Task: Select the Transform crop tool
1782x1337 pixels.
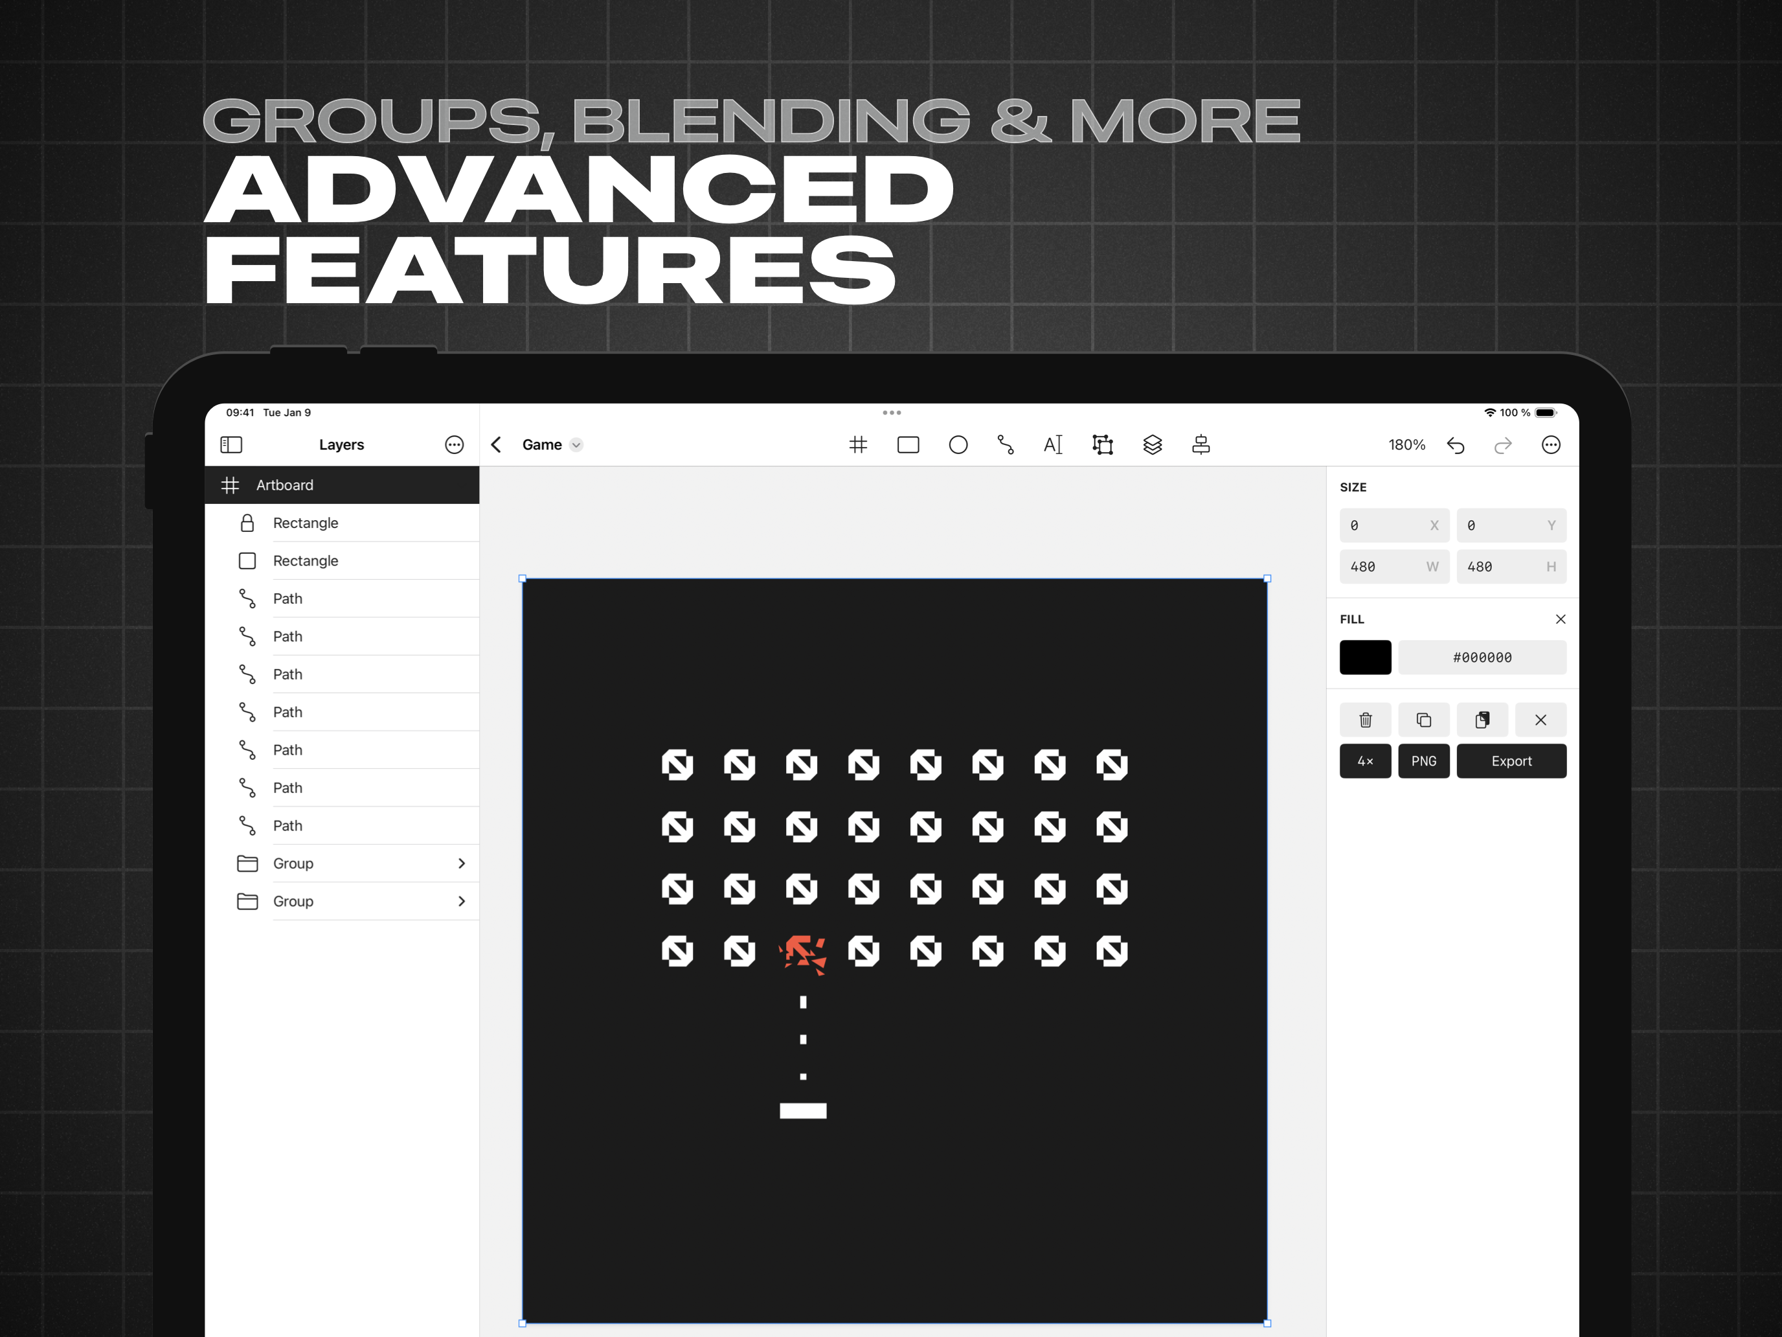Action: point(1102,445)
